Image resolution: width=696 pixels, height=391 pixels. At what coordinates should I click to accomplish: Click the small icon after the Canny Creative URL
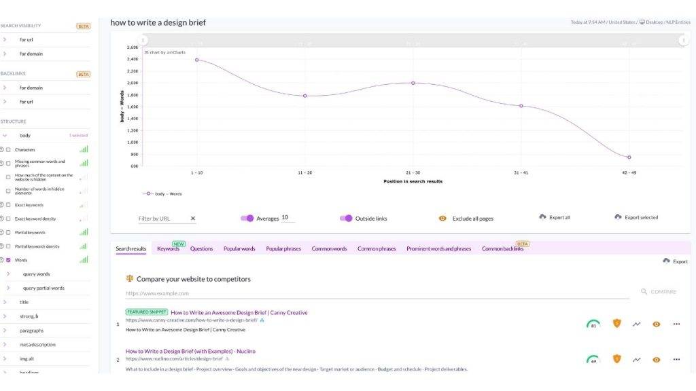[x=262, y=320]
